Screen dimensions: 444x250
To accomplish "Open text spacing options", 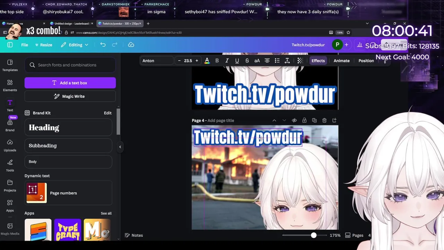I will [x=287, y=61].
